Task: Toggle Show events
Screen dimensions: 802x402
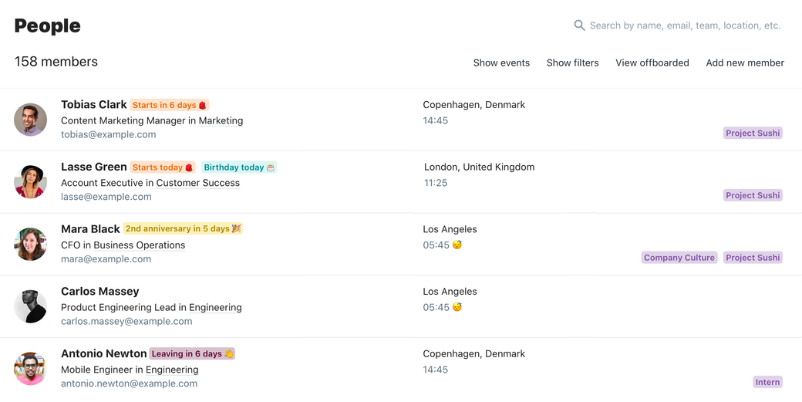Action: (x=501, y=62)
